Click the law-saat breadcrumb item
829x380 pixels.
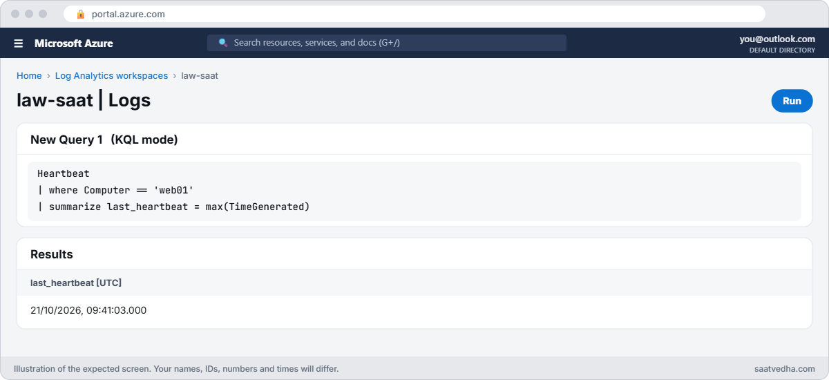point(200,76)
